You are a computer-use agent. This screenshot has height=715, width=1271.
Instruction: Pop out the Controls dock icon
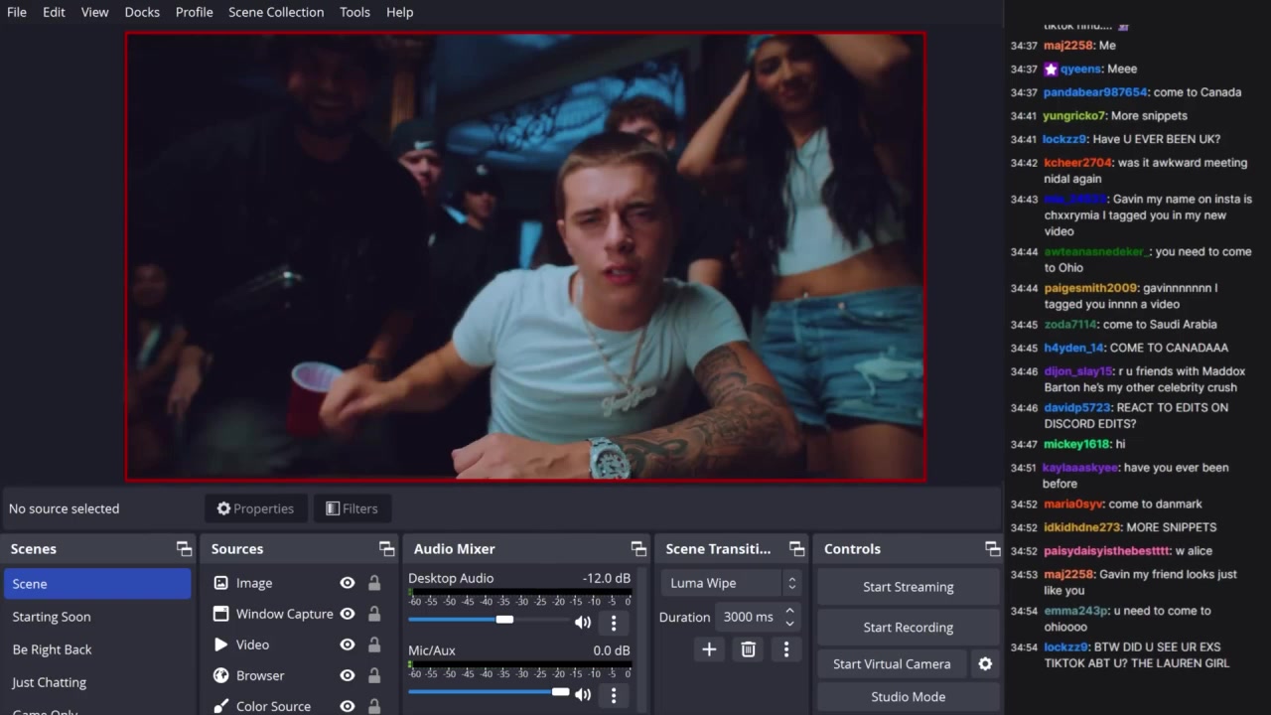[992, 549]
